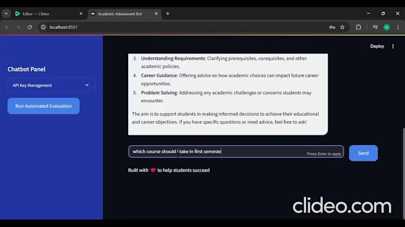The width and height of the screenshot is (405, 227).
Task: Send the typed message
Action: (363, 153)
